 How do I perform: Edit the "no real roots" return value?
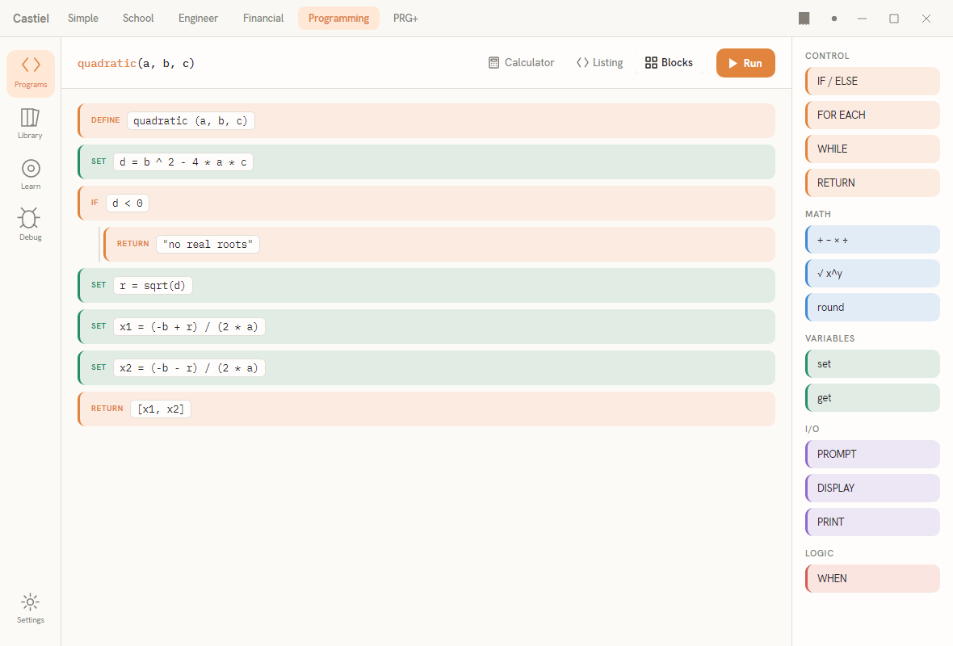tap(208, 245)
